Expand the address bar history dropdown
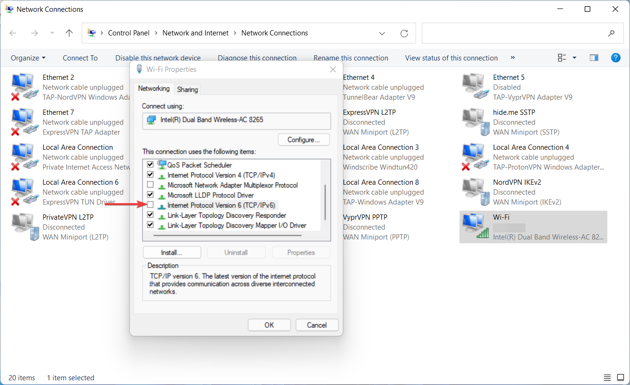Image resolution: width=630 pixels, height=385 pixels. coord(382,33)
